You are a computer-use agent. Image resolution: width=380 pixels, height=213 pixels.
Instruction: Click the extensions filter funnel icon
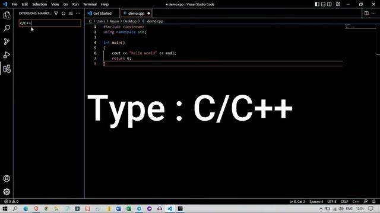tap(56, 13)
